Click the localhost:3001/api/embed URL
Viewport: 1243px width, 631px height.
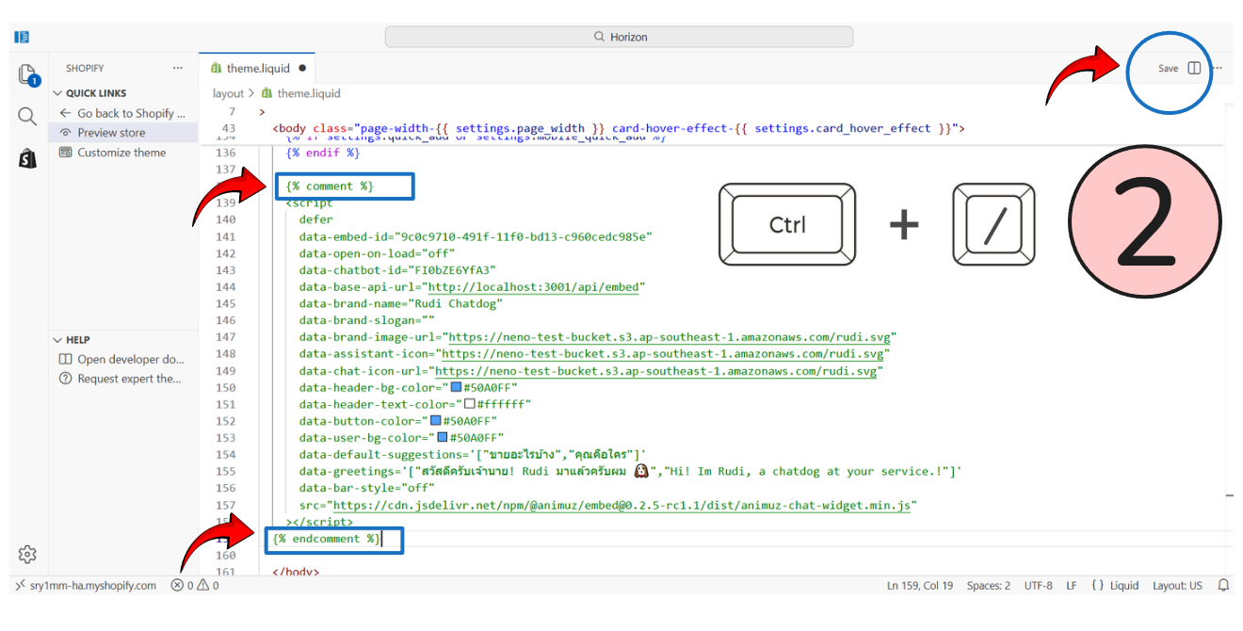coord(533,287)
